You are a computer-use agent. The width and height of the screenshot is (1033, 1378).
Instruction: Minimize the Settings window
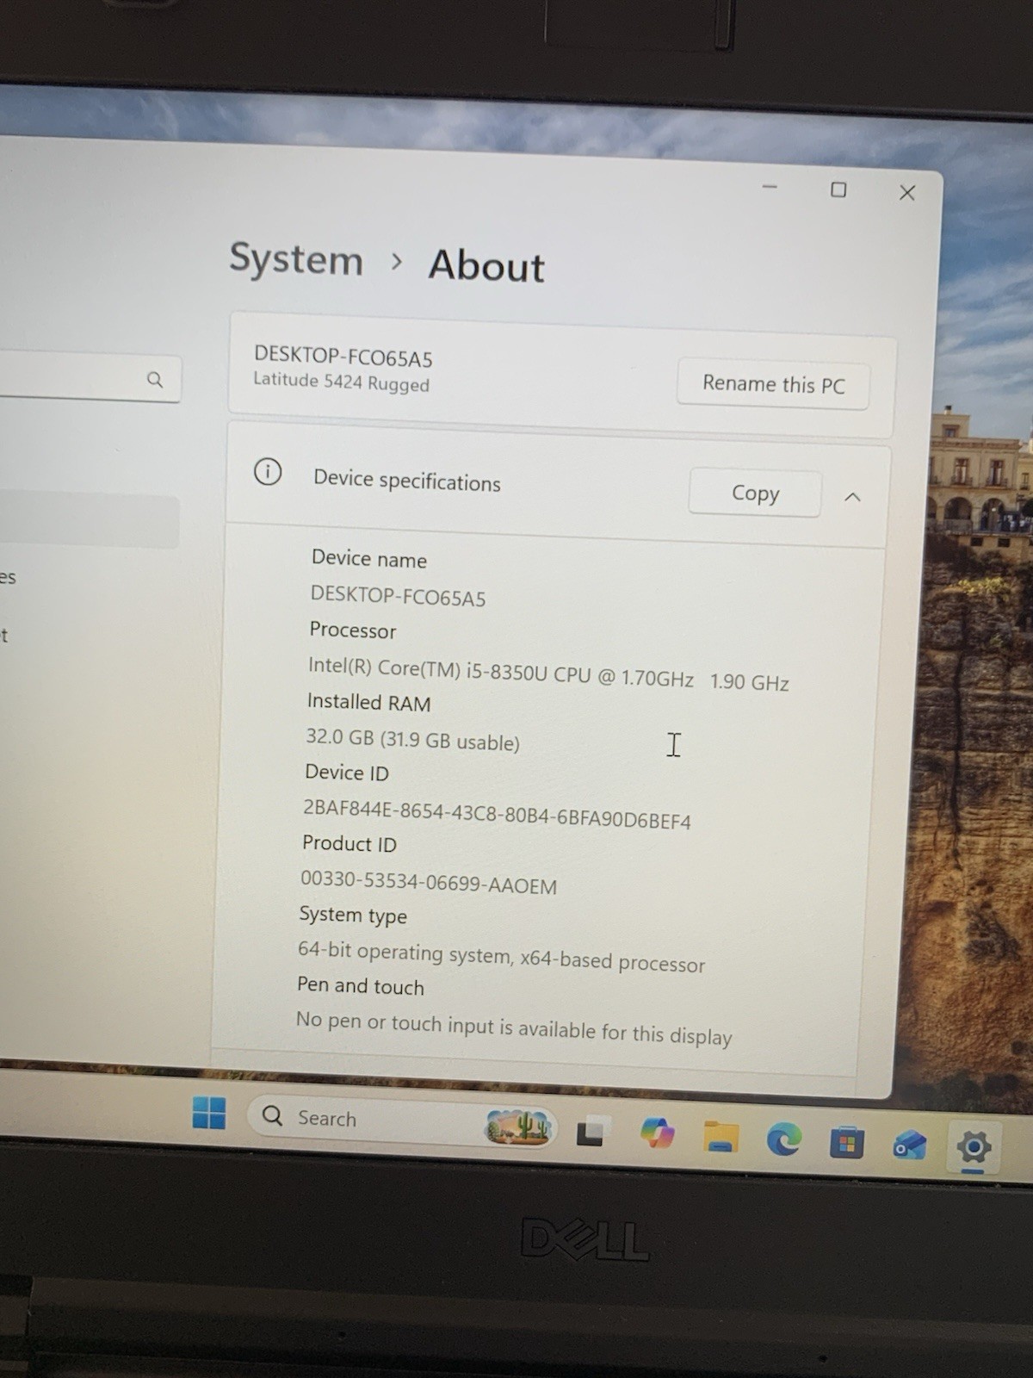770,187
